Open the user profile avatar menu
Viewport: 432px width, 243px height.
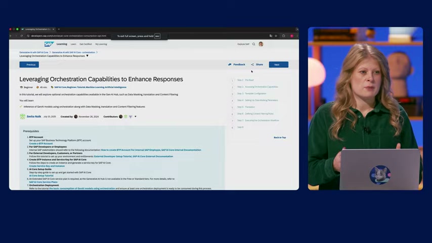(261, 44)
